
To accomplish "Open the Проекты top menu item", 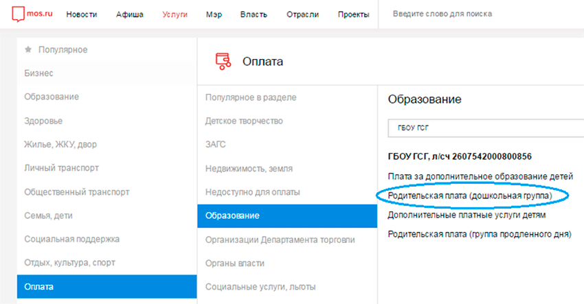I will click(353, 14).
